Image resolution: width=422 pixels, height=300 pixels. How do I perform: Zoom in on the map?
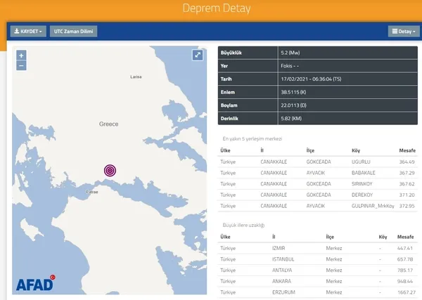click(21, 55)
